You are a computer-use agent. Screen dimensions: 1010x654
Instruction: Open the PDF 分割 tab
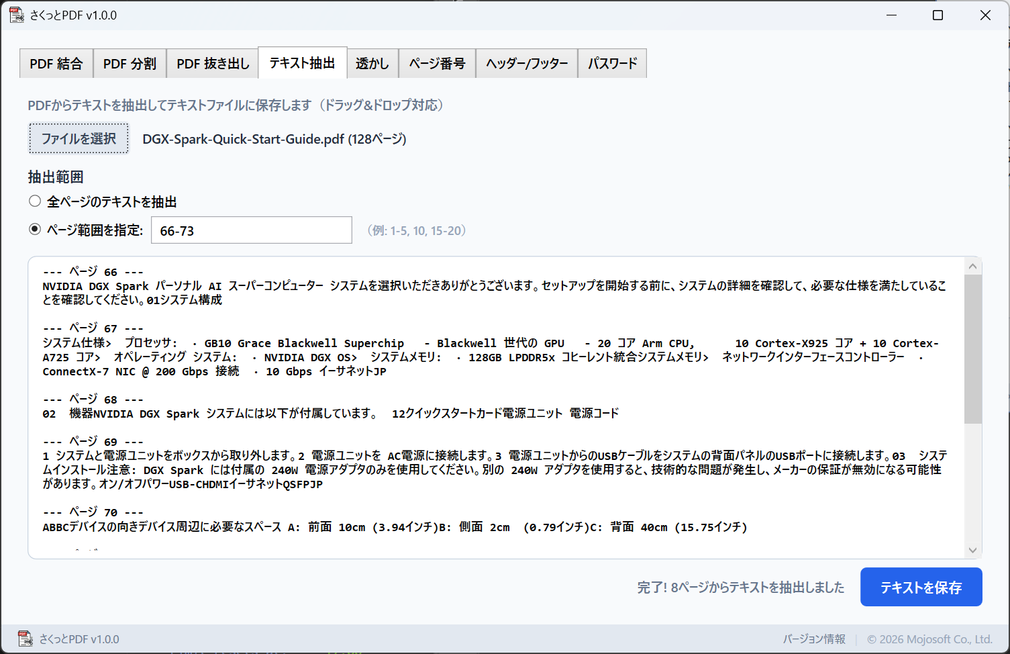[130, 62]
